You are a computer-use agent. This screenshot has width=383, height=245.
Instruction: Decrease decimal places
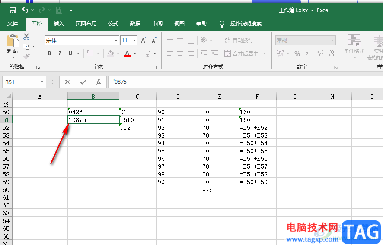point(331,53)
